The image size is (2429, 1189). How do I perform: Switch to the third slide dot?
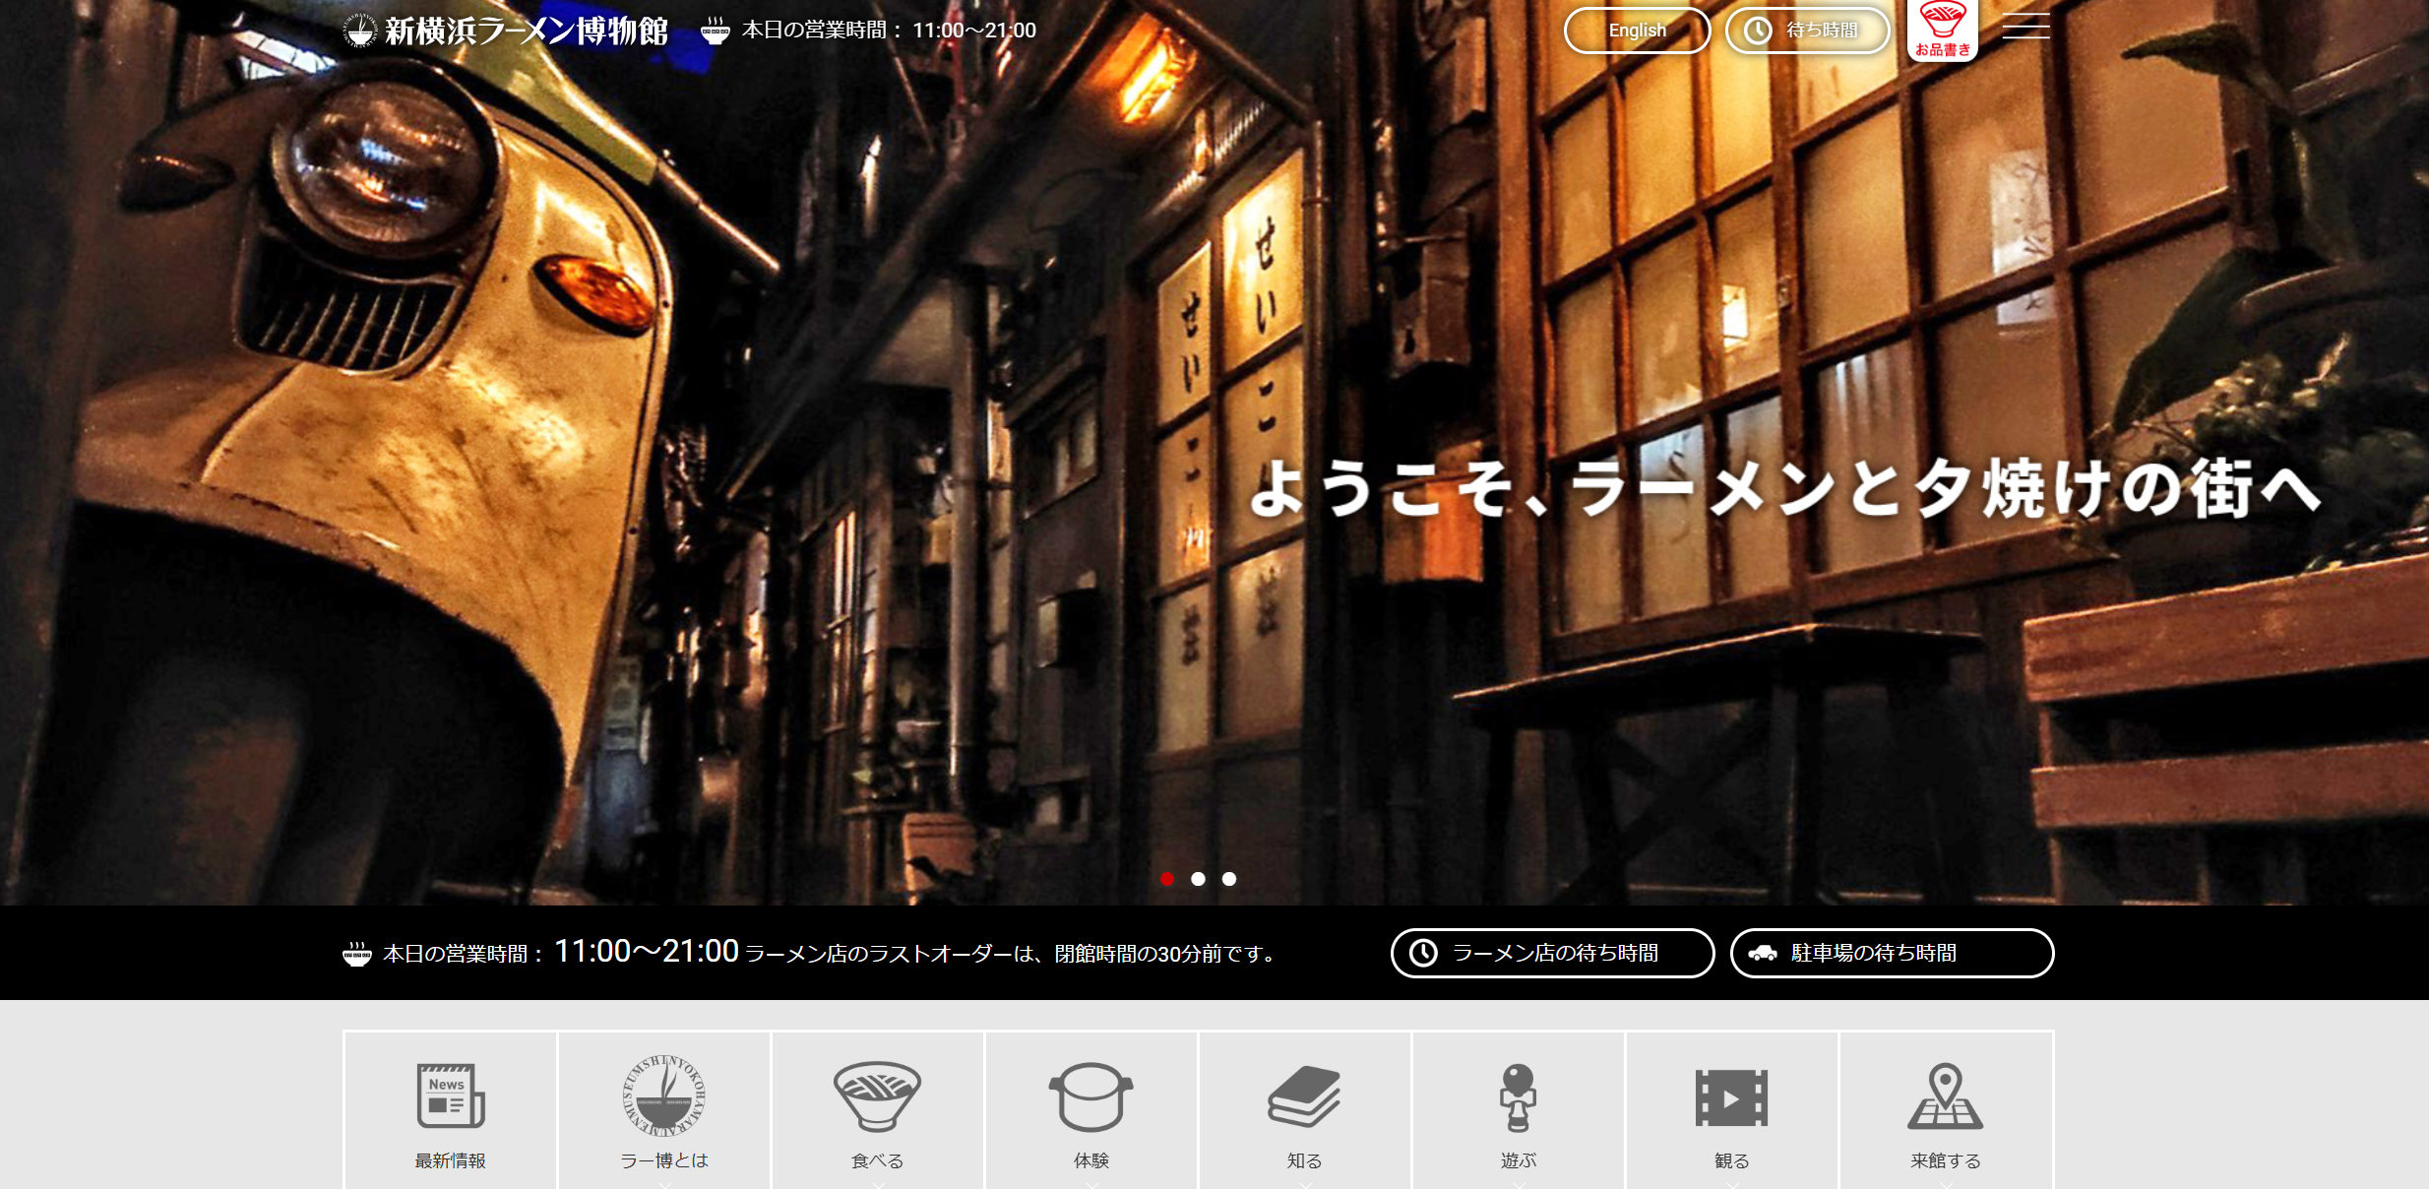[x=1229, y=879]
